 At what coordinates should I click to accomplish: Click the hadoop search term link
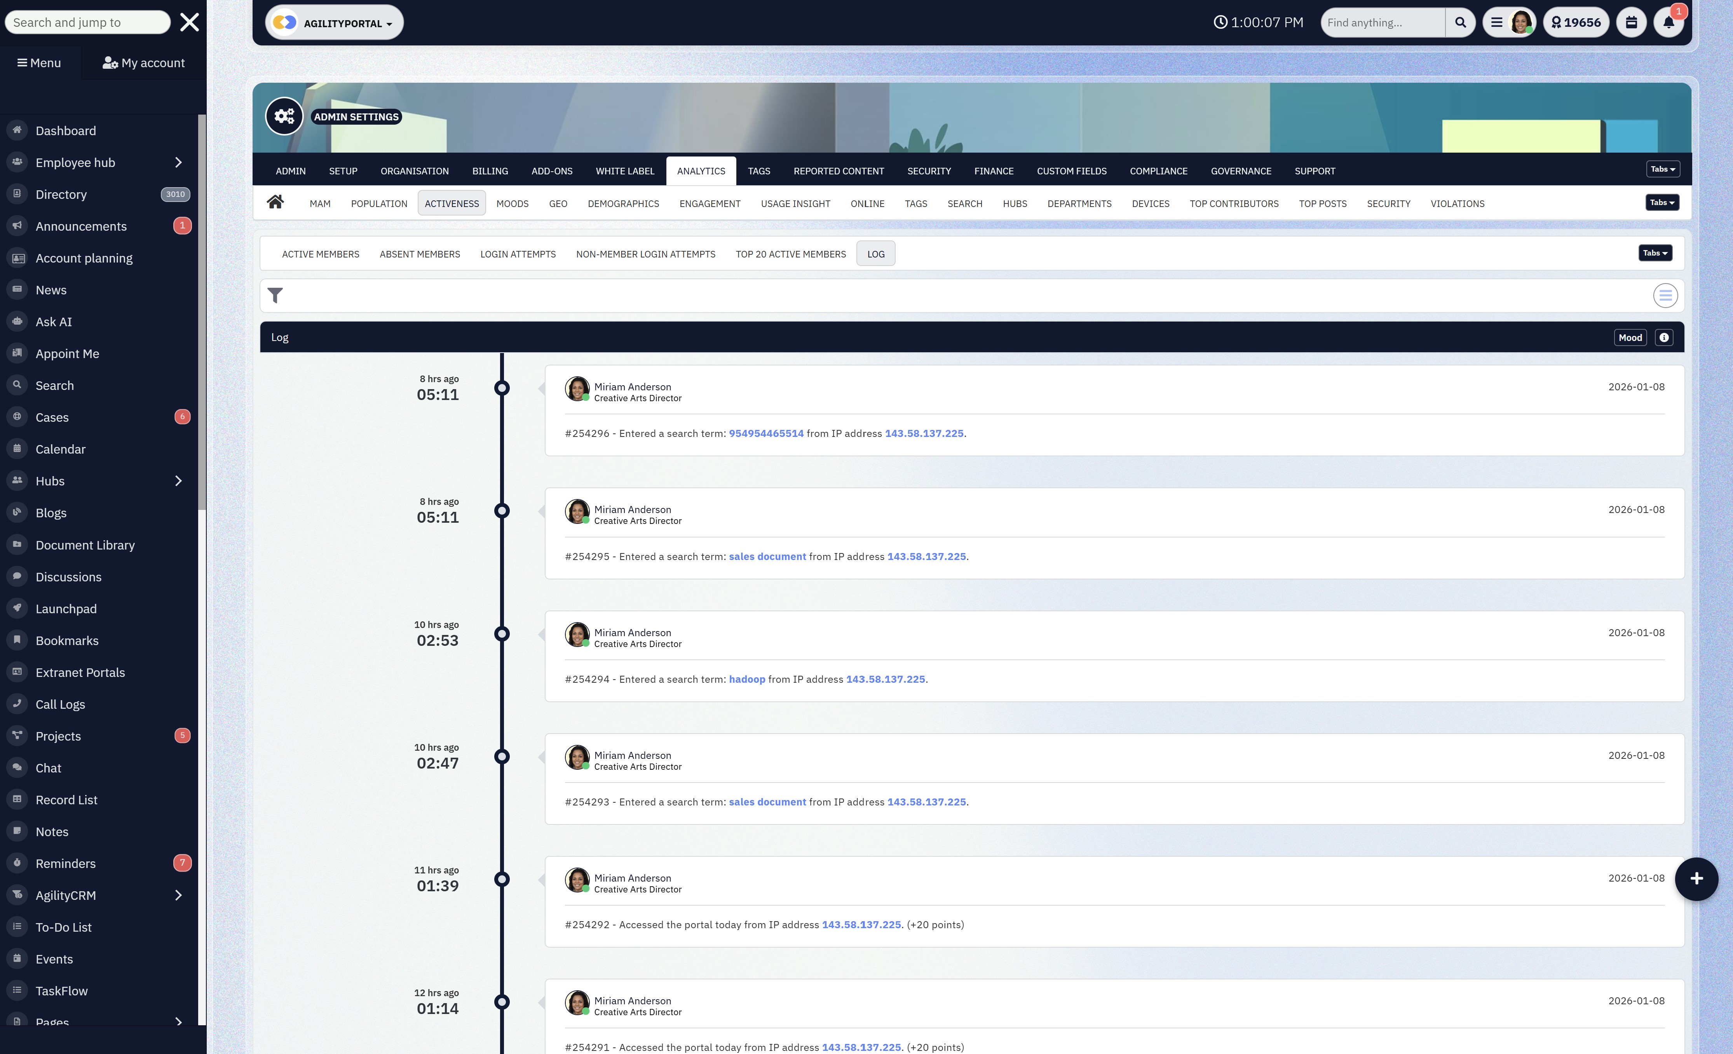point(747,679)
